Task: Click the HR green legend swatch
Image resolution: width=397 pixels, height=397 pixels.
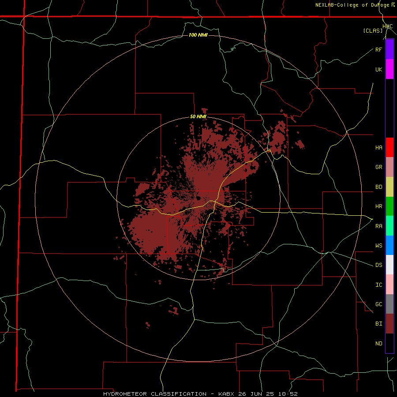Action: tap(390, 206)
